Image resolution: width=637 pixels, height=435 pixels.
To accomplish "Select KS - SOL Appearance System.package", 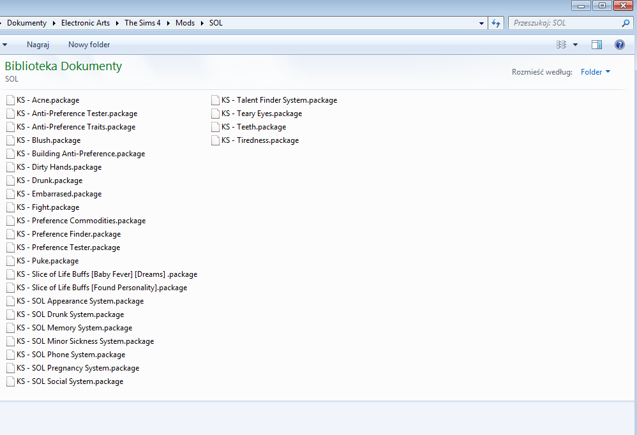I will [75, 301].
